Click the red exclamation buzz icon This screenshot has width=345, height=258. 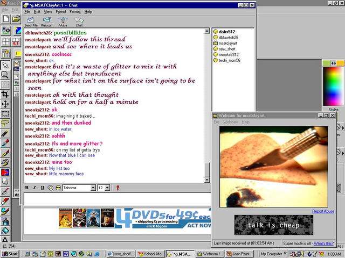(x=118, y=188)
